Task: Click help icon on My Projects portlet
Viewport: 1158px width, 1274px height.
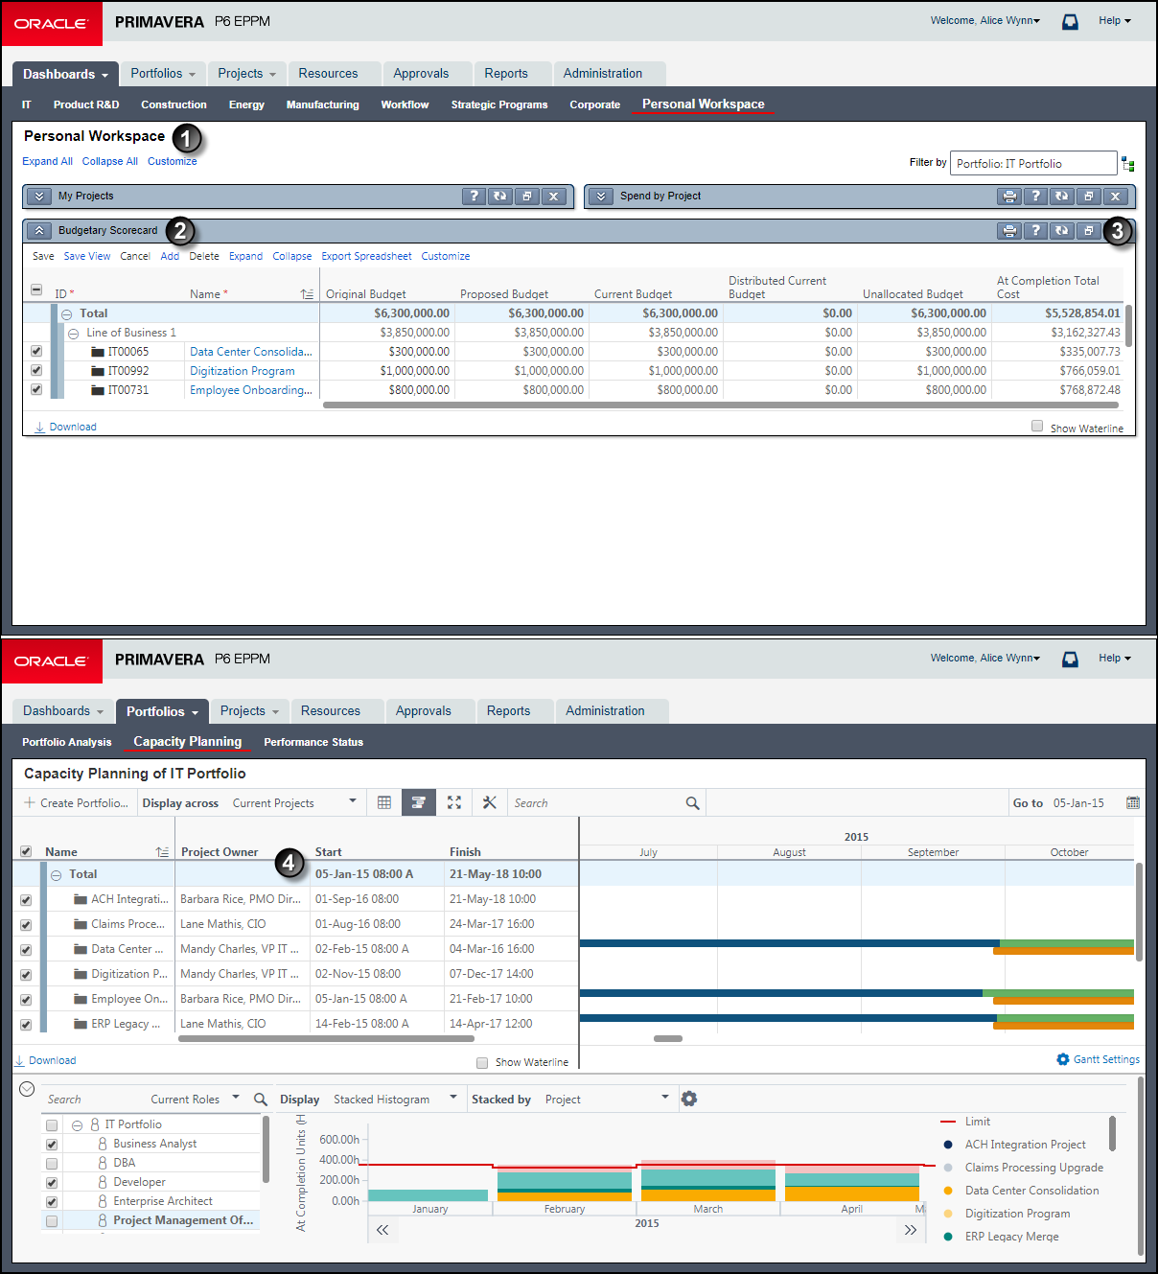Action: (x=474, y=197)
